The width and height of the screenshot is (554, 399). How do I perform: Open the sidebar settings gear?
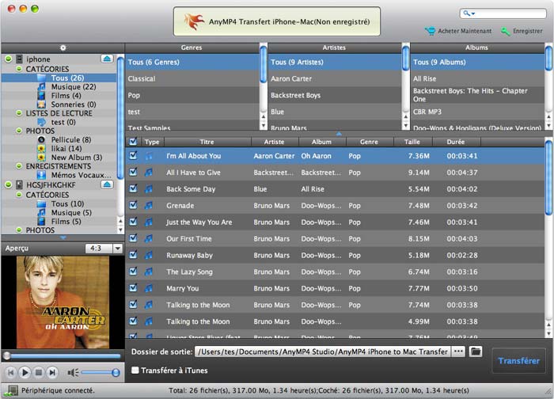pos(63,47)
